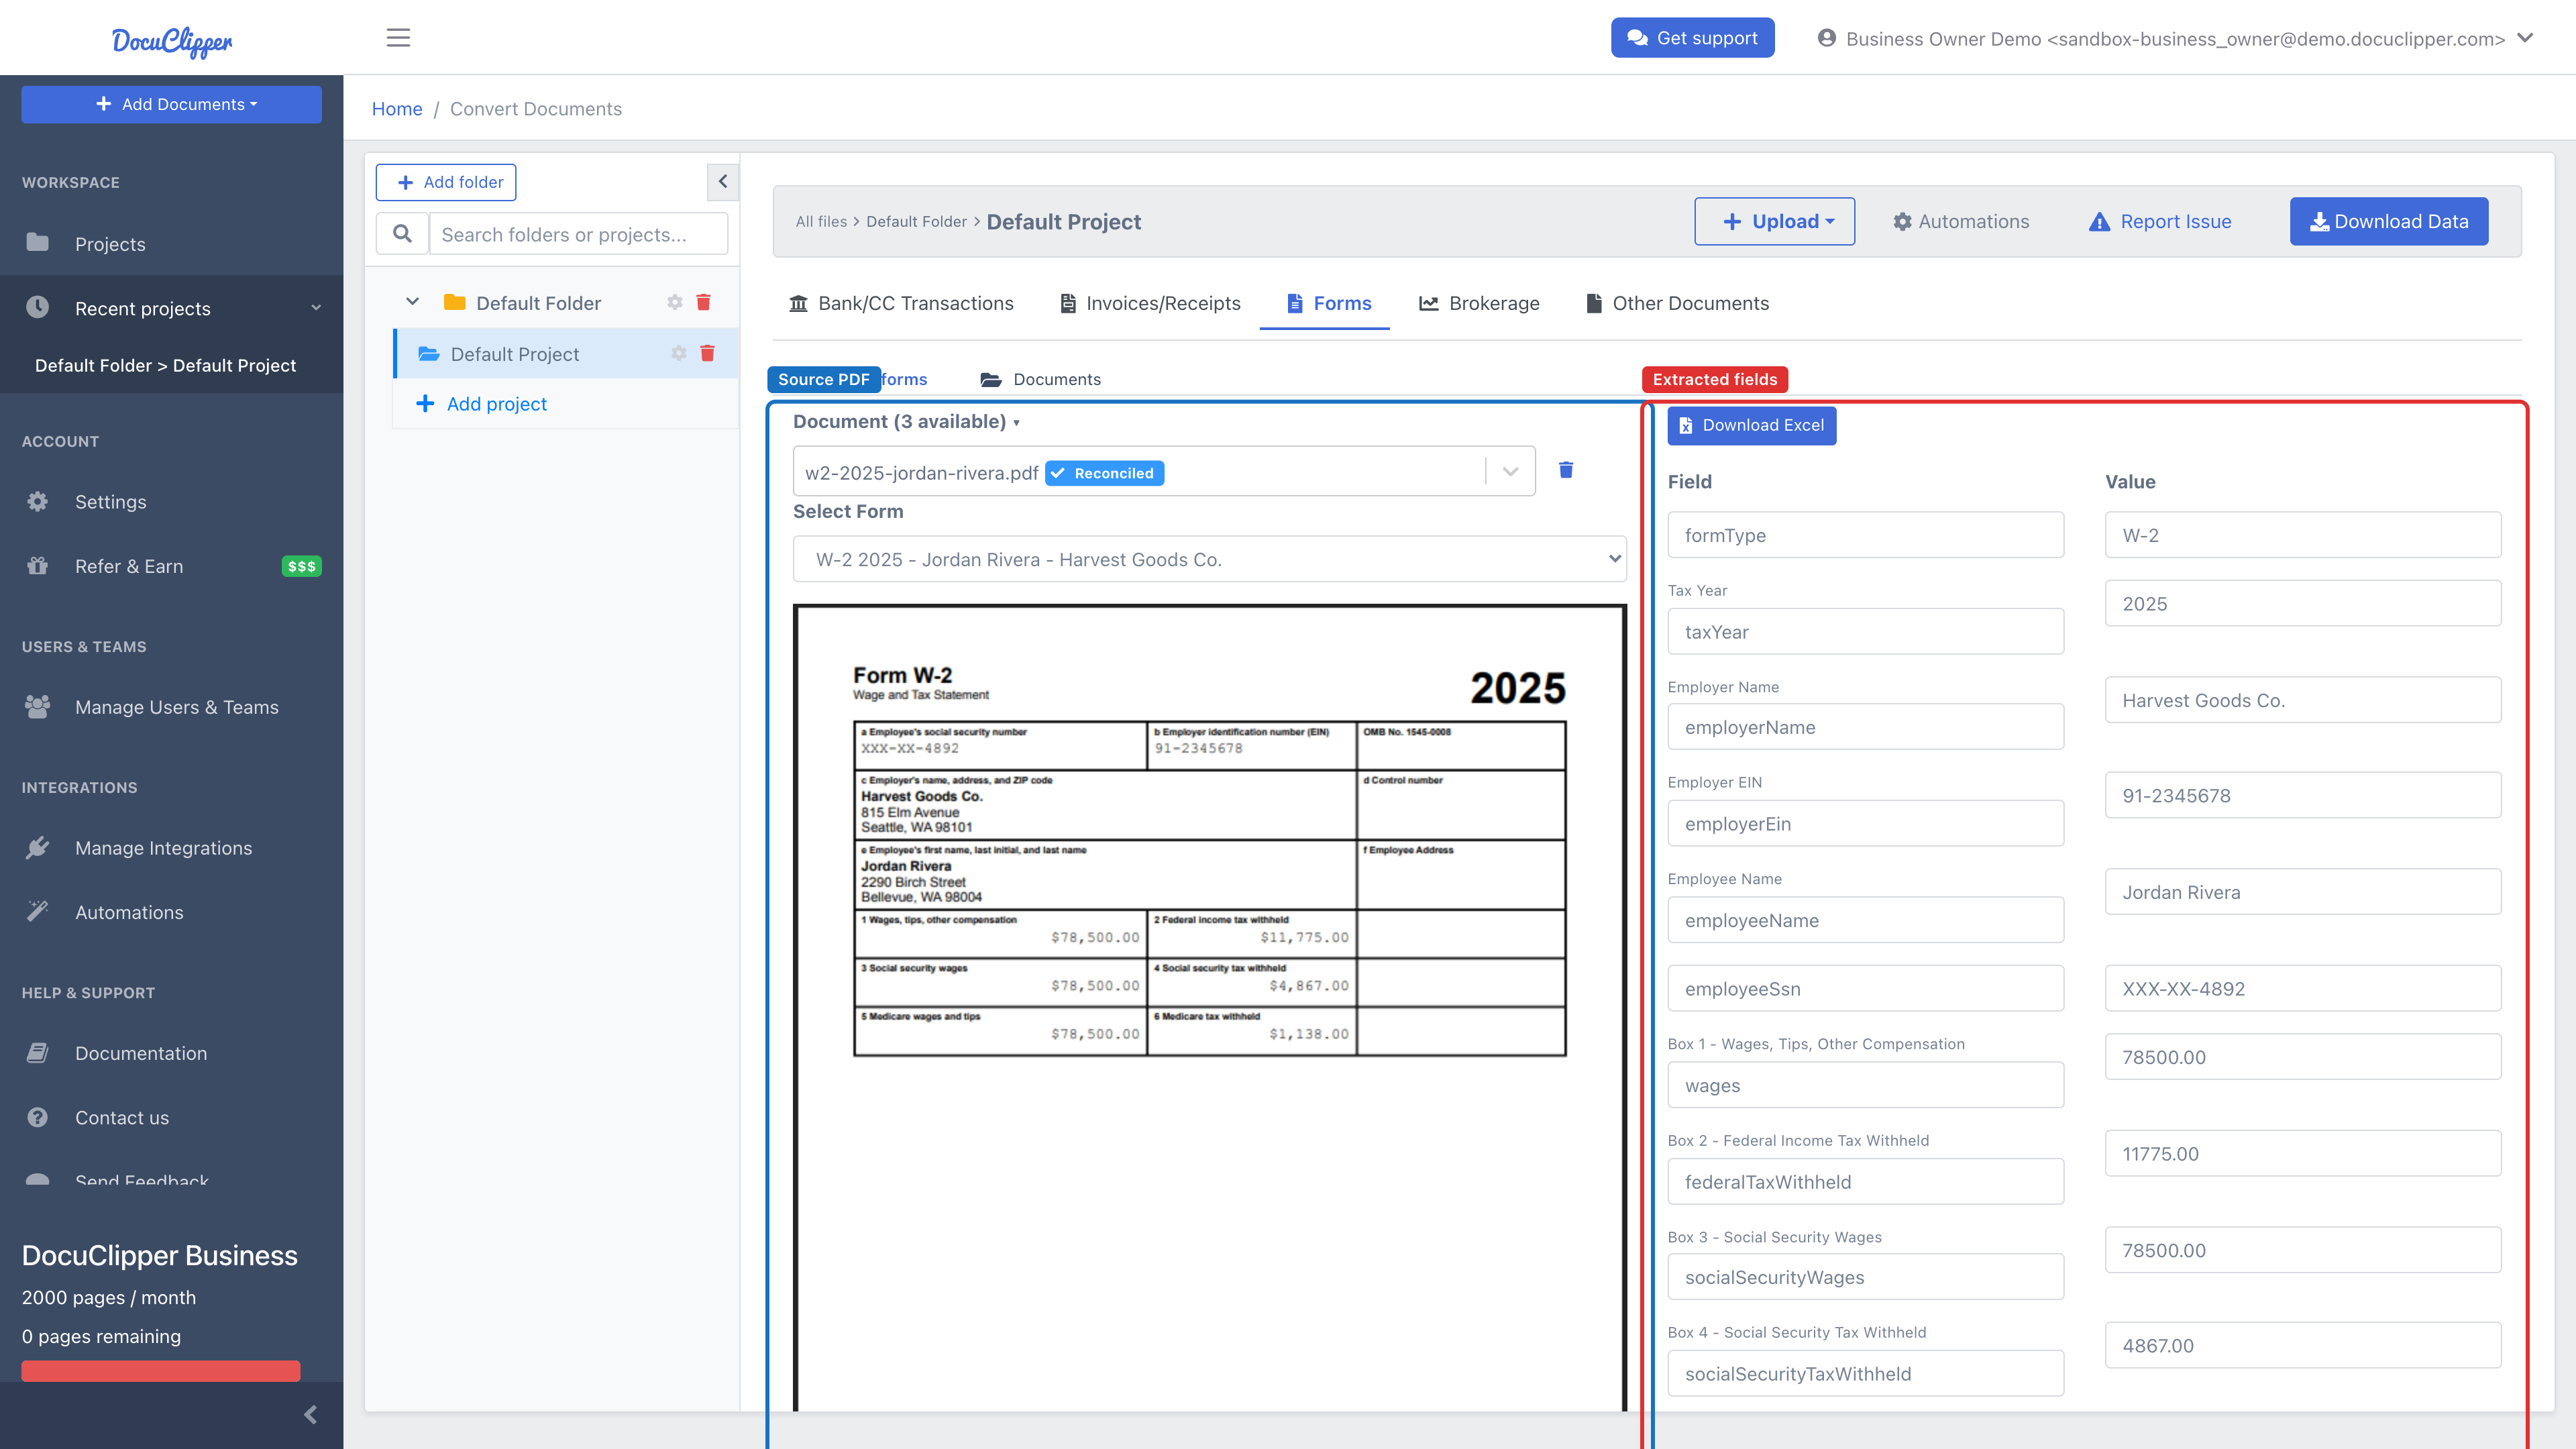This screenshot has width=2576, height=1449.
Task: Delete the selected document with trash icon
Action: [1566, 470]
